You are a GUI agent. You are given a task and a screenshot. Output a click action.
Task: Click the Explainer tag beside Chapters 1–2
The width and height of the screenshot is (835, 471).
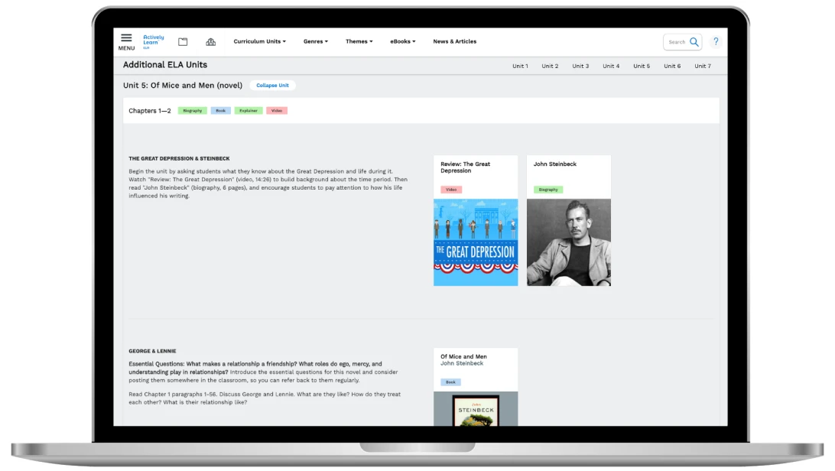(249, 111)
